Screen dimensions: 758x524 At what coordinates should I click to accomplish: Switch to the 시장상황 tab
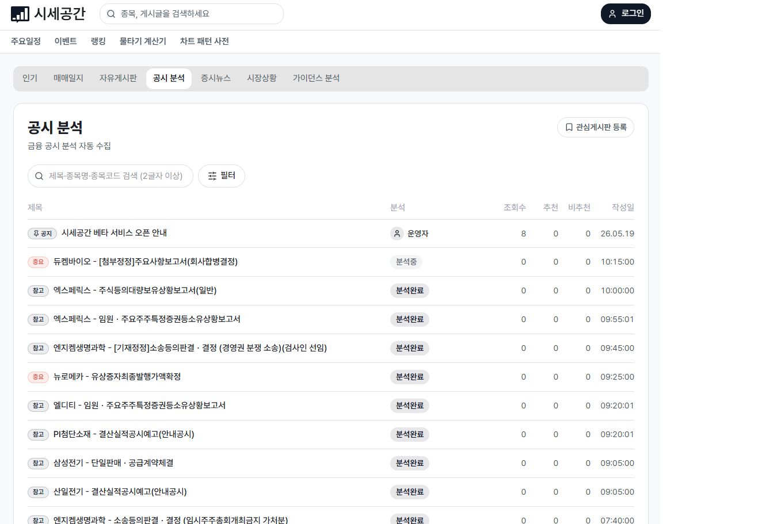pyautogui.click(x=262, y=78)
